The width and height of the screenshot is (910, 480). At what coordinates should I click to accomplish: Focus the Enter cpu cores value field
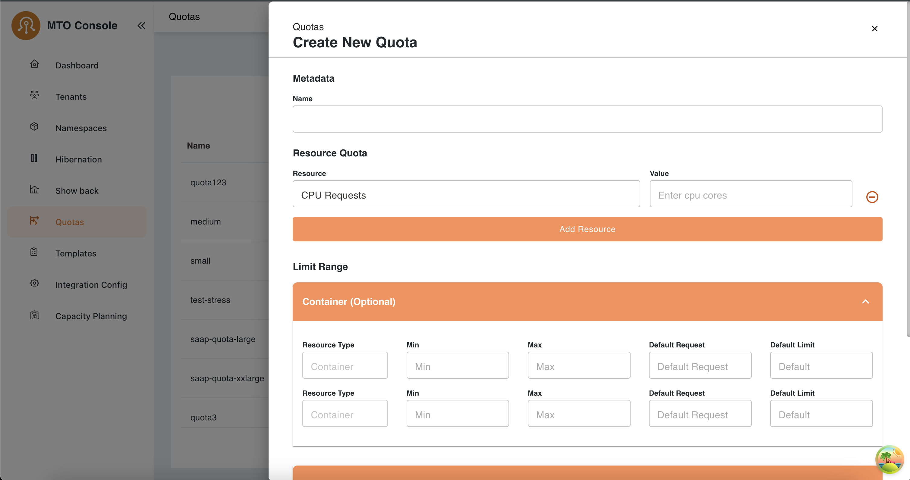point(751,194)
